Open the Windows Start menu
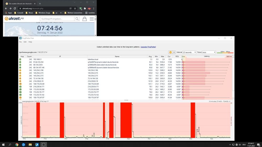The width and height of the screenshot is (262, 147). click(x=3, y=145)
